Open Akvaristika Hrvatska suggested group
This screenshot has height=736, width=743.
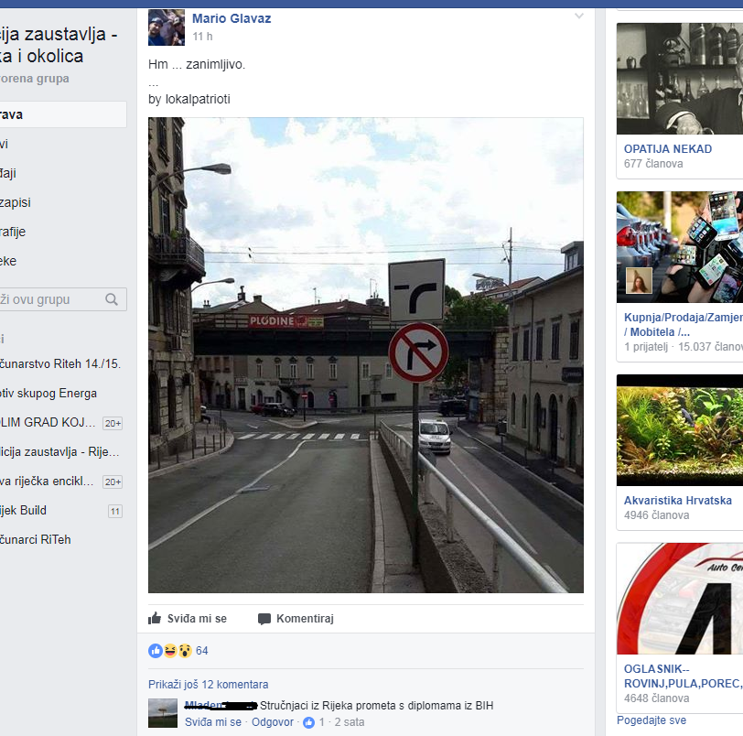pos(677,501)
